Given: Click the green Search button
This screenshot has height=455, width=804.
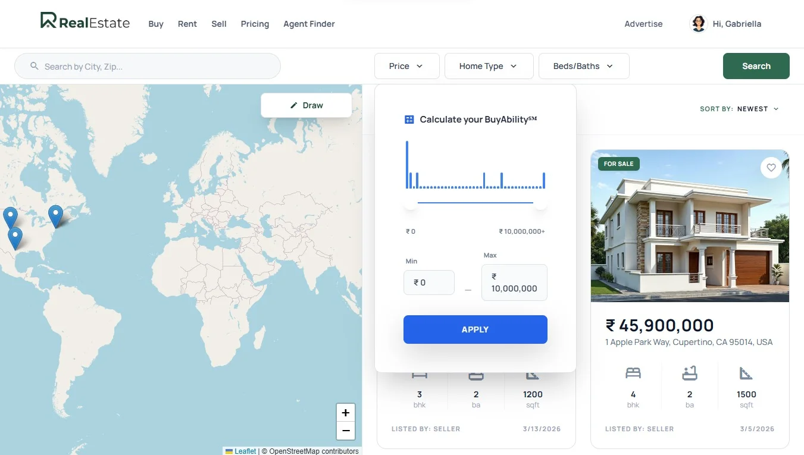Looking at the screenshot, I should pos(756,66).
